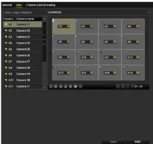Viewport: 153px width, 144px height.
Task: Choose the highlighted sixteen-window layout icon
Action: [75, 87]
